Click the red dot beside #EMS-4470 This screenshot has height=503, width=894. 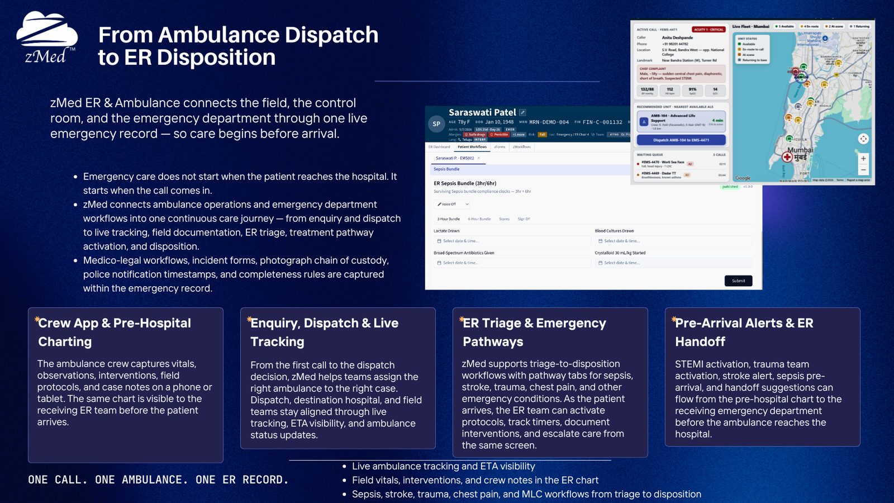click(x=638, y=164)
